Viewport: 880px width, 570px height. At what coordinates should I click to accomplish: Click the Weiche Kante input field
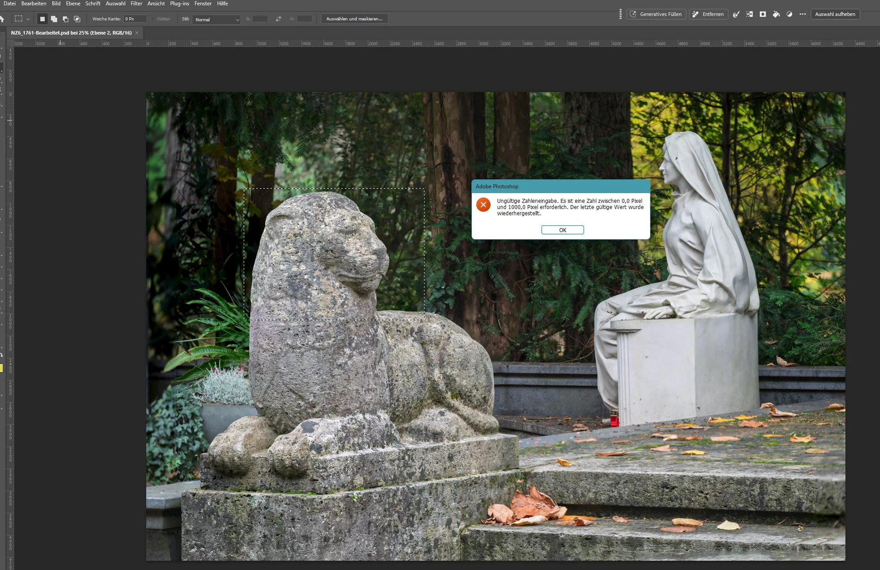135,19
